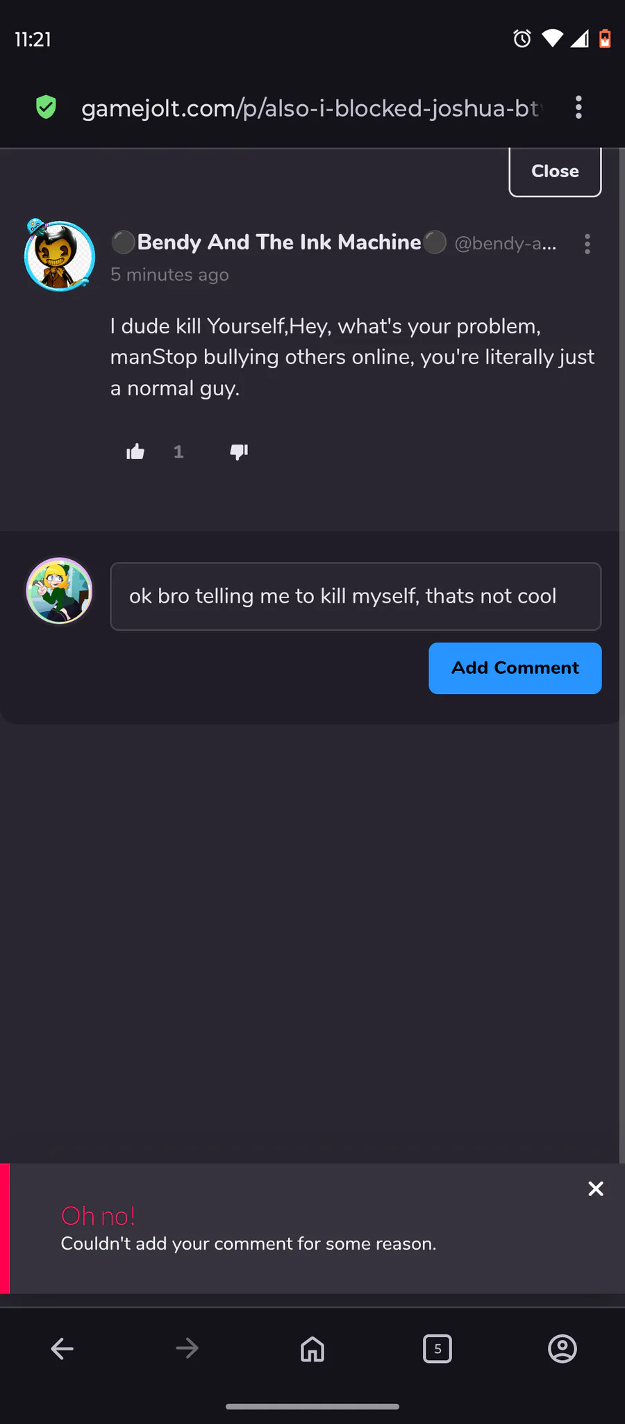The width and height of the screenshot is (625, 1424).
Task: Click the like count number 1
Action: (x=178, y=452)
